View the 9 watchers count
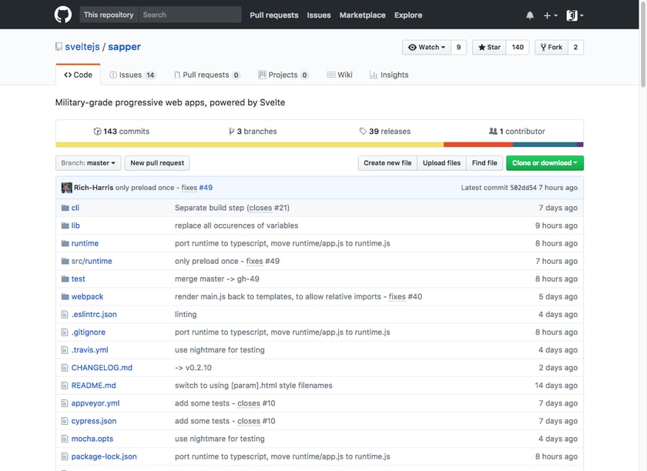This screenshot has width=647, height=471. (x=458, y=48)
